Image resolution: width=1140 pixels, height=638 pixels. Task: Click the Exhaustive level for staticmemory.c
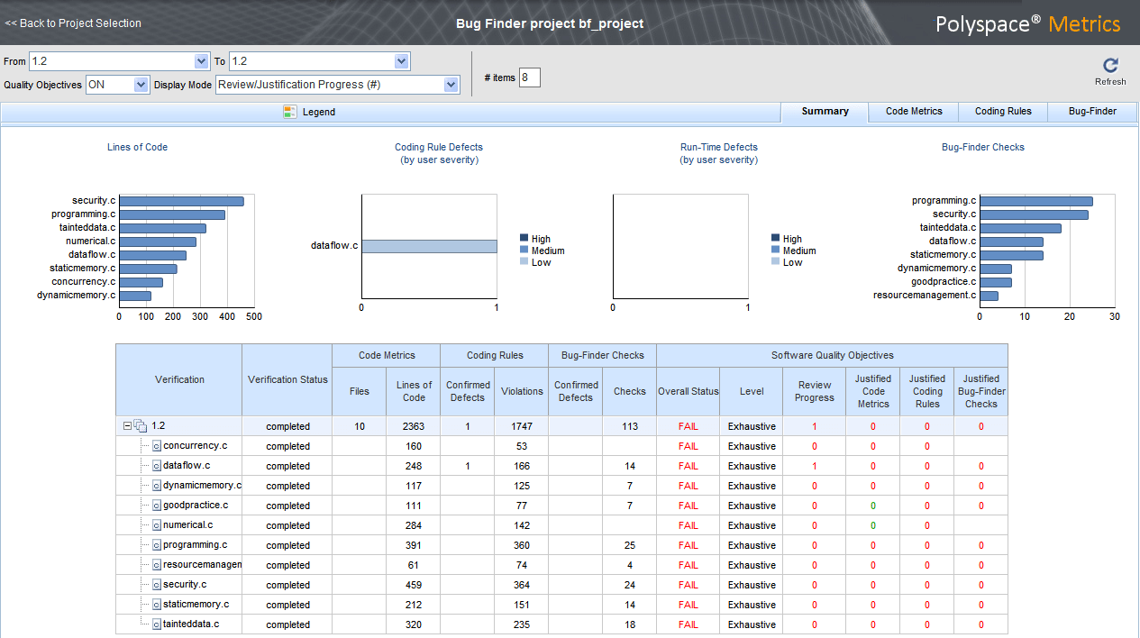[x=752, y=605]
